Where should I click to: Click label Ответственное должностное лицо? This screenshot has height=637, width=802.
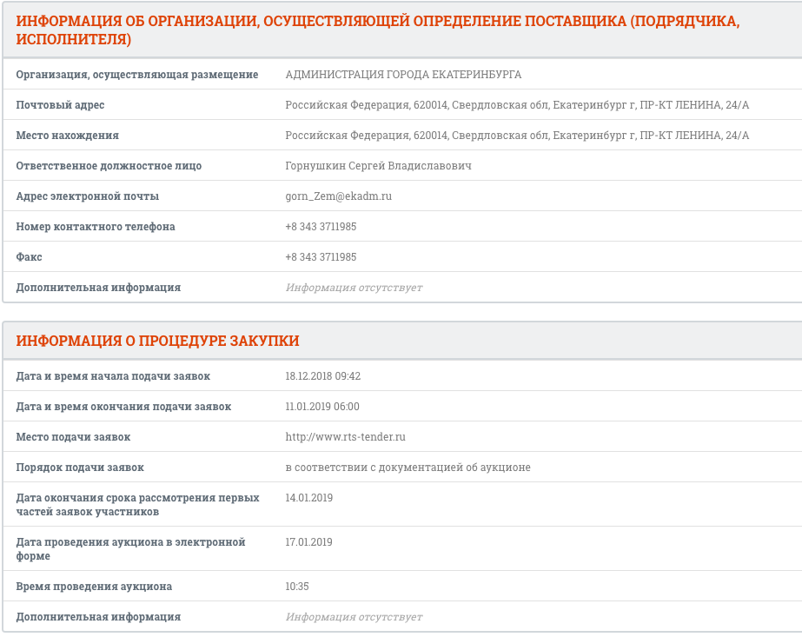pyautogui.click(x=109, y=166)
